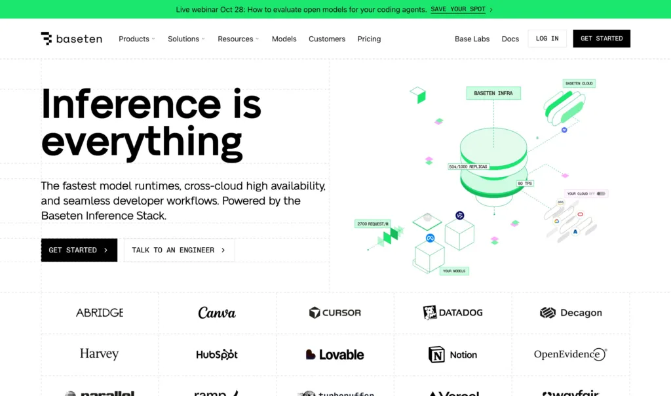Follow the Save Your Spot webinar link
Image resolution: width=671 pixels, height=396 pixels.
click(458, 9)
